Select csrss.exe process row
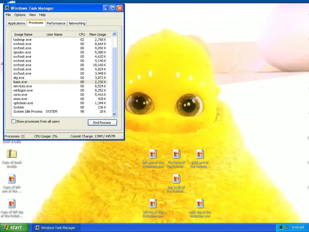The height and width of the screenshot is (232, 309). (x=60, y=95)
